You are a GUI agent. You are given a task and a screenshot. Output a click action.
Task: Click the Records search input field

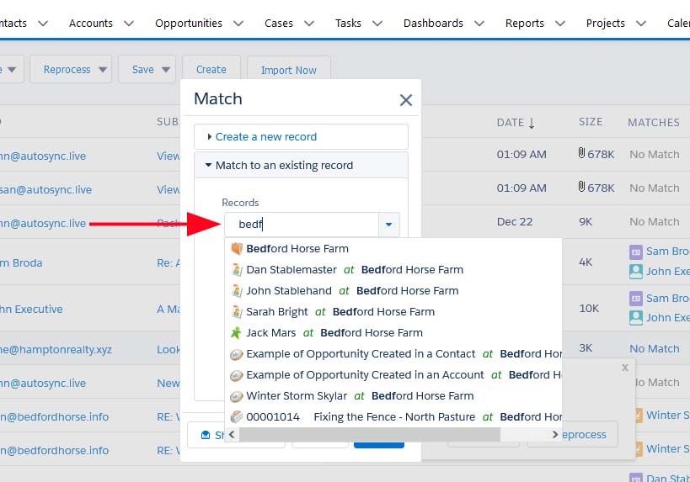coord(302,225)
